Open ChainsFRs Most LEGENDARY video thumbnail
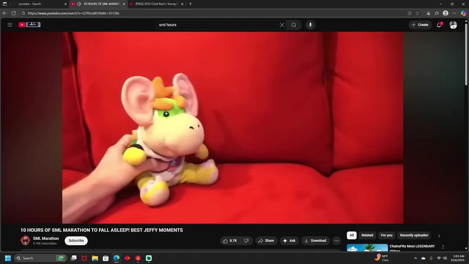469x264 pixels. (x=367, y=248)
